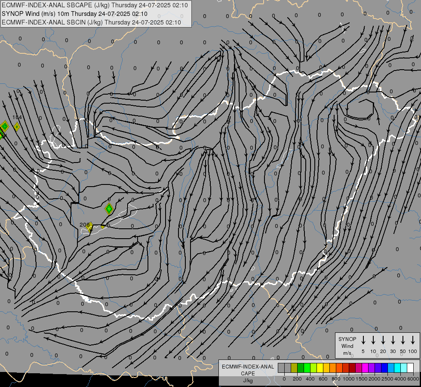The width and height of the screenshot is (421, 387).
Task: Click the SBCAPE title line in the header box
Action: (95, 5)
